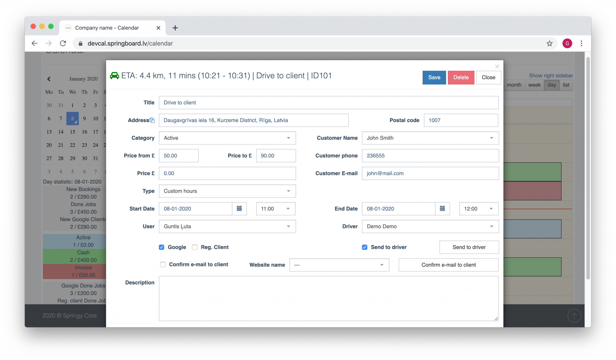The height and width of the screenshot is (360, 616).
Task: Open the Type dropdown showing Custom hours
Action: click(227, 191)
